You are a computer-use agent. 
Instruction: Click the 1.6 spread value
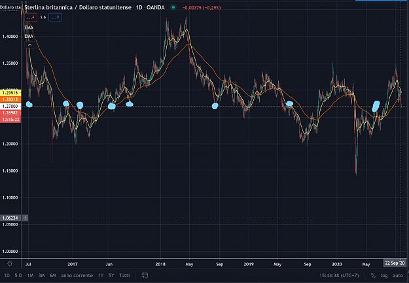[43, 17]
